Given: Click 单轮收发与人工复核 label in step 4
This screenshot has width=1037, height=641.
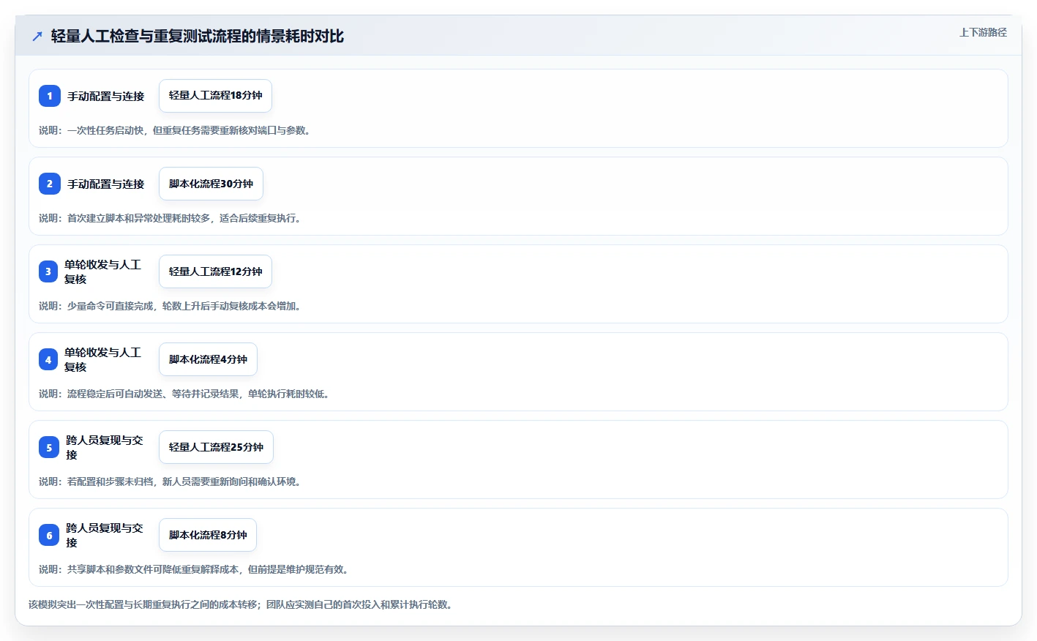Looking at the screenshot, I should (102, 359).
